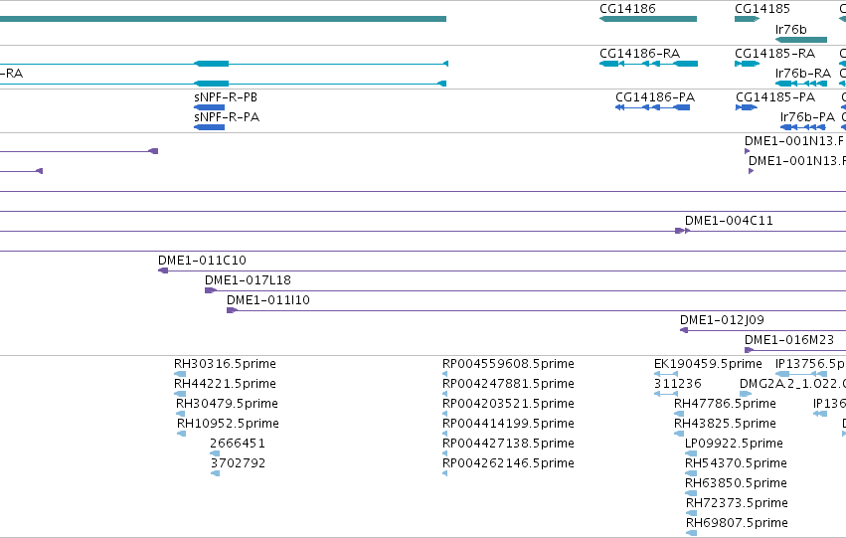
Task: Click the CG14186-PA coding sequence glyph
Action: click(652, 107)
